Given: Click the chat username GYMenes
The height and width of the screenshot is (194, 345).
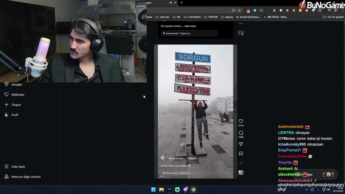Looking at the screenshot, I should click(287, 138).
